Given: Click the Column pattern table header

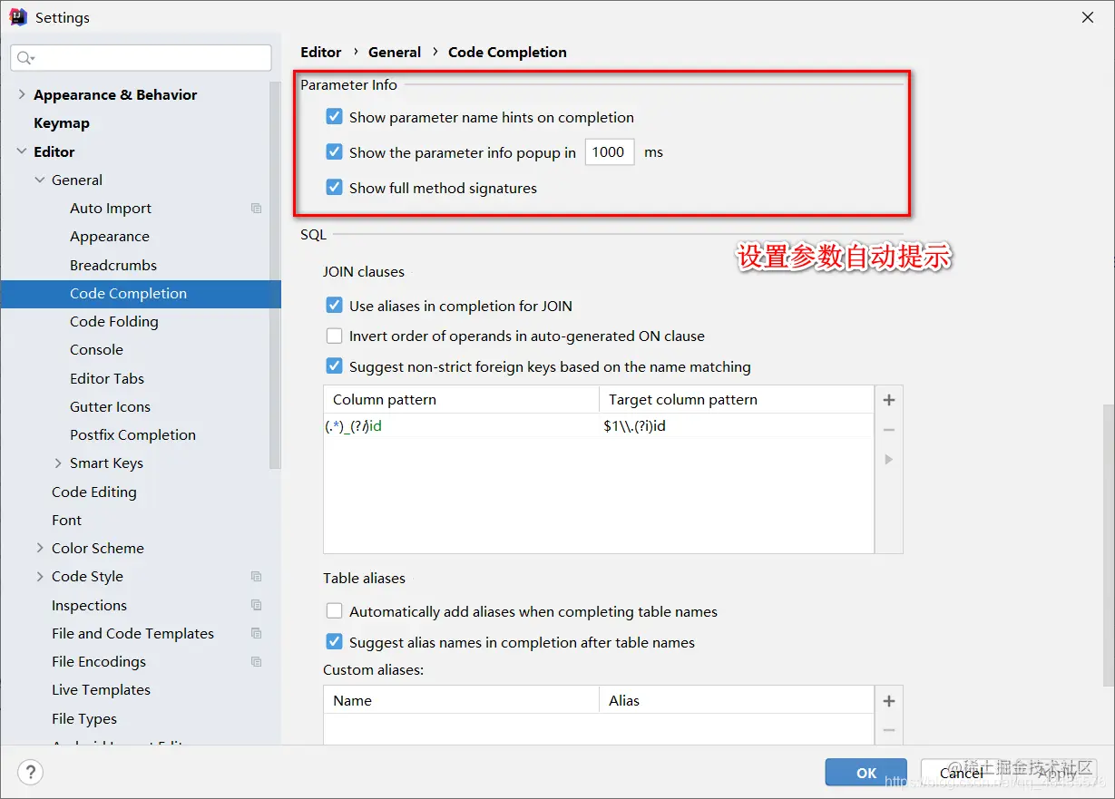Looking at the screenshot, I should (461, 400).
